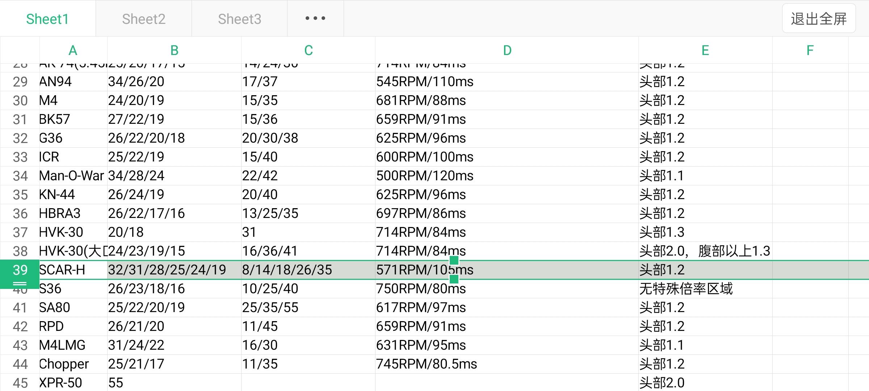Switch to Sheet3 tab
Screen dimensions: 869x391
tap(239, 19)
